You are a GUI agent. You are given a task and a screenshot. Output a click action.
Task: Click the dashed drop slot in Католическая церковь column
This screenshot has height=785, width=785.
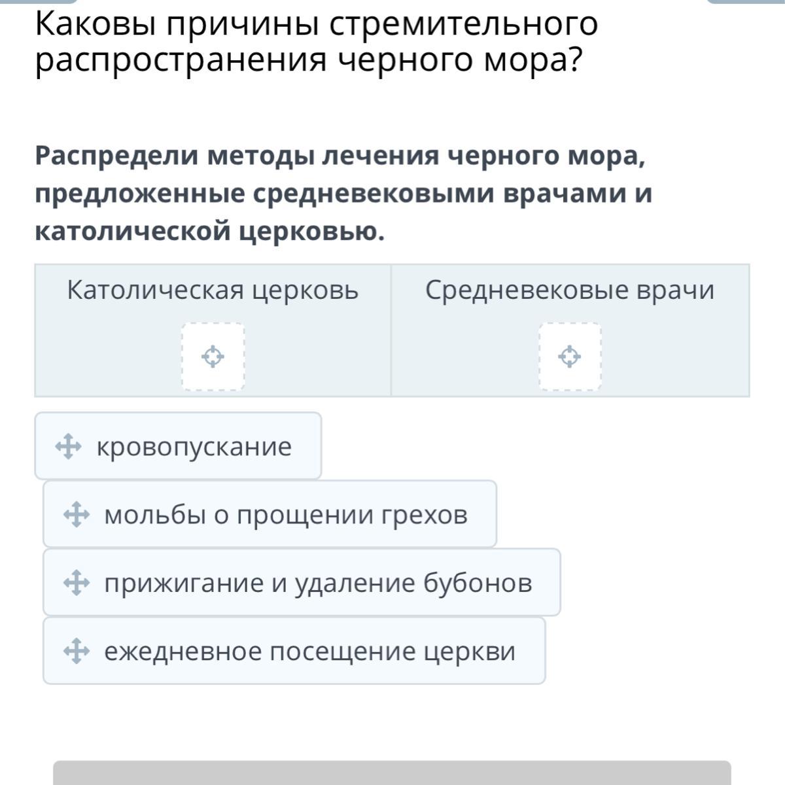pyautogui.click(x=213, y=357)
